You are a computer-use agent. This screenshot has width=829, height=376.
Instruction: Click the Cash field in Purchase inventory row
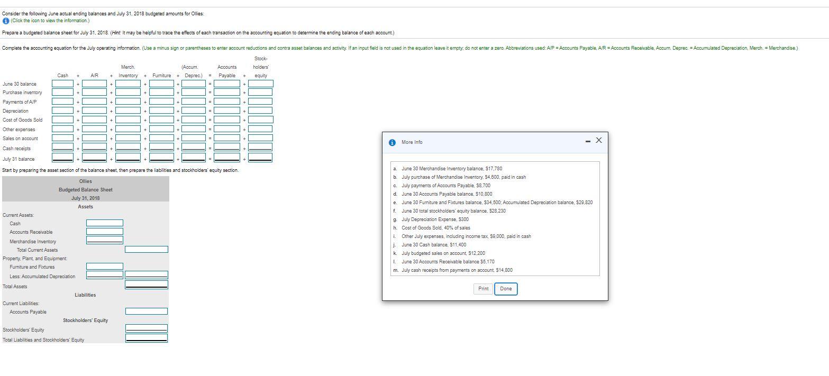(62, 93)
